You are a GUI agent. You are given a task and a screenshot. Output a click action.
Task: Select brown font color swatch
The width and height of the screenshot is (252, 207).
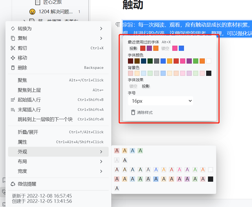pyautogui.click(x=137, y=61)
